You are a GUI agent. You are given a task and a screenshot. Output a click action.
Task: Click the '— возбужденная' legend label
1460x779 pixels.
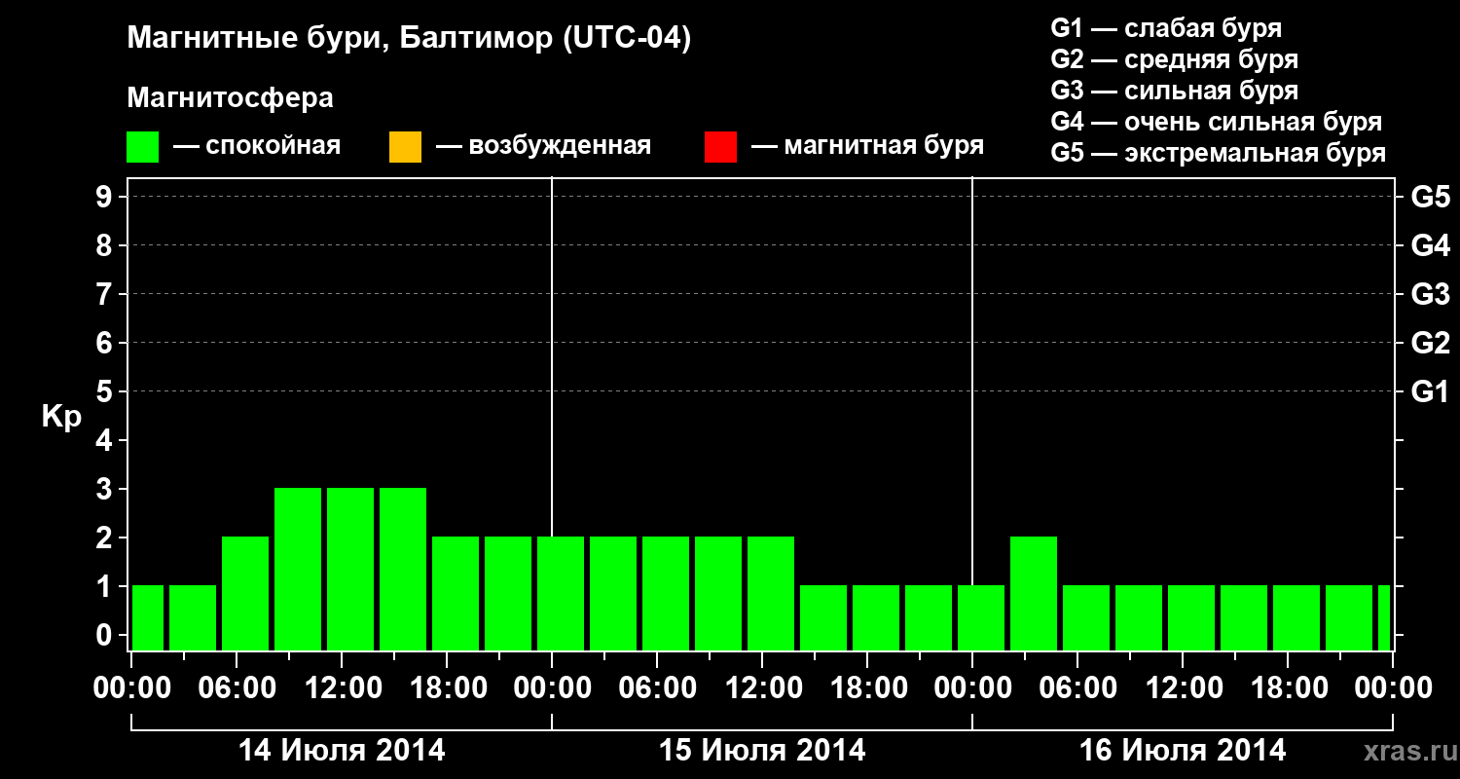543,146
